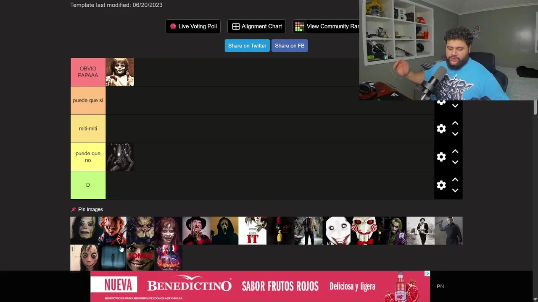Open the Benedictino Sabor Frutos Rojos ad banner
Screen dimensions: 538x302
pyautogui.click(x=260, y=286)
